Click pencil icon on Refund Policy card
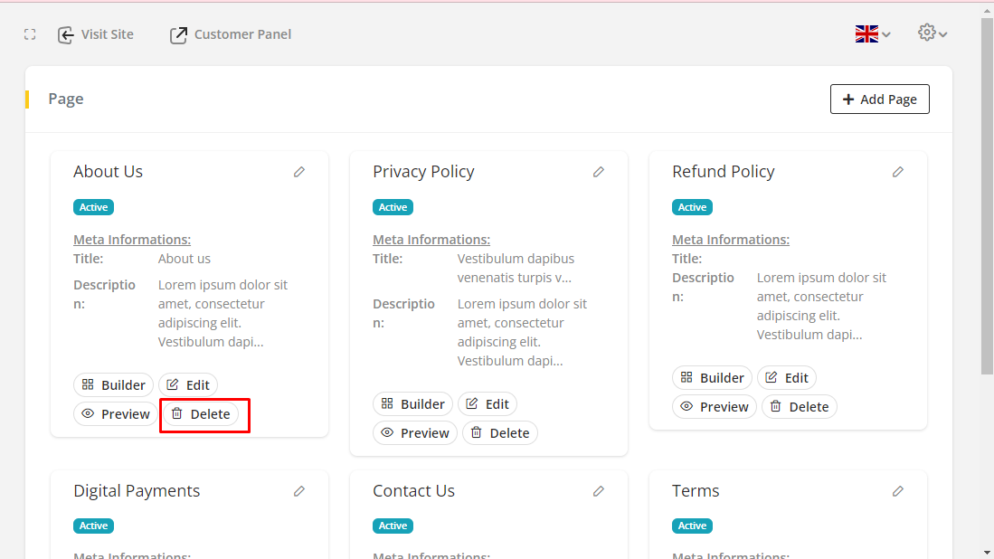994x559 pixels. point(898,172)
